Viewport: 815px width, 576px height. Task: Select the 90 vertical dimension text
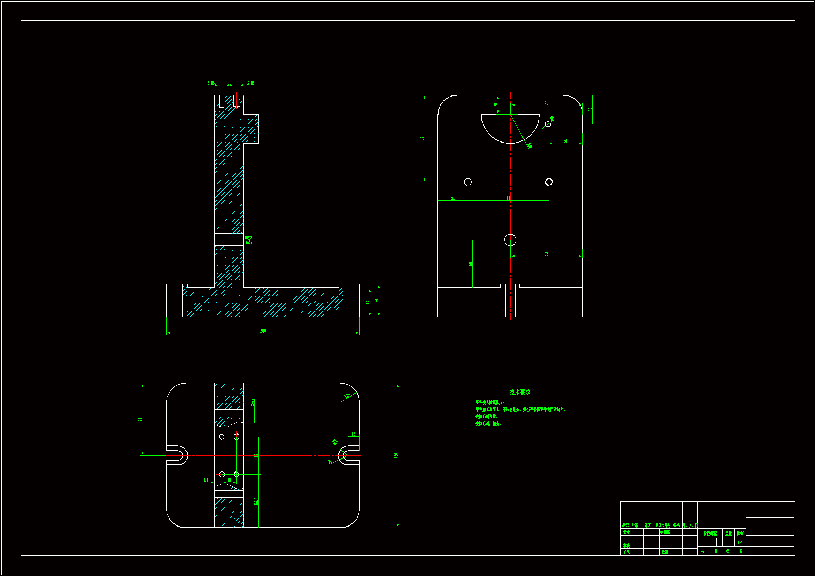[422, 138]
